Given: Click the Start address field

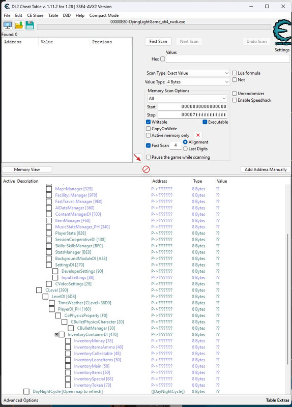Looking at the screenshot, I should [x=193, y=106].
